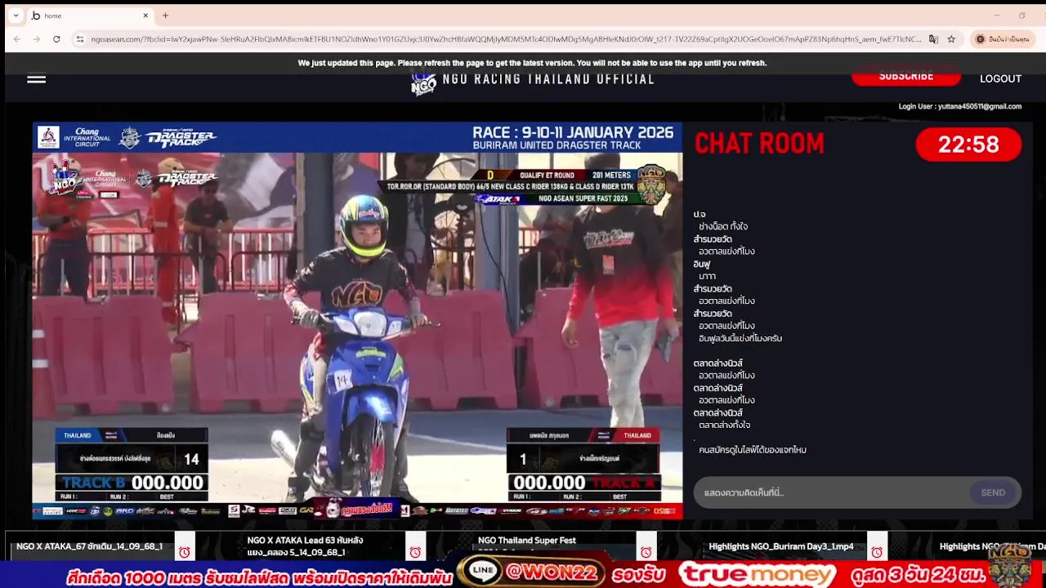This screenshot has height=588, width=1046.
Task: Click chat message 'อินฟูลวันนี้แข่งกี่โมงครับ'
Action: tap(740, 338)
